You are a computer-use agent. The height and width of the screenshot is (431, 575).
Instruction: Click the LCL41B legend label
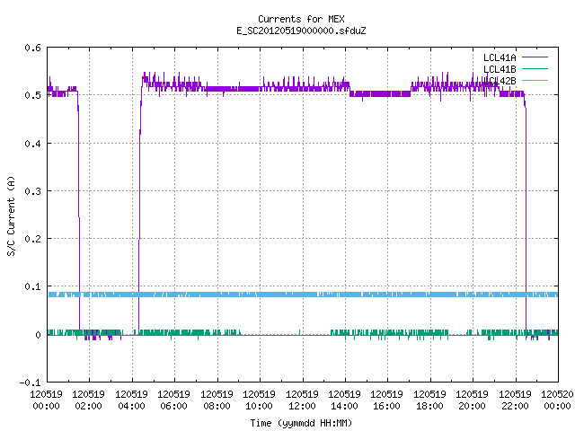pos(500,69)
